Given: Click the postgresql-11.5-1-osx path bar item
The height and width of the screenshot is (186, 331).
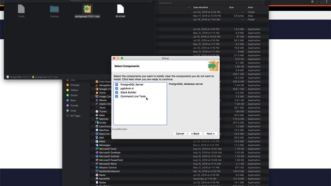Looking at the screenshot, I should [45, 77].
